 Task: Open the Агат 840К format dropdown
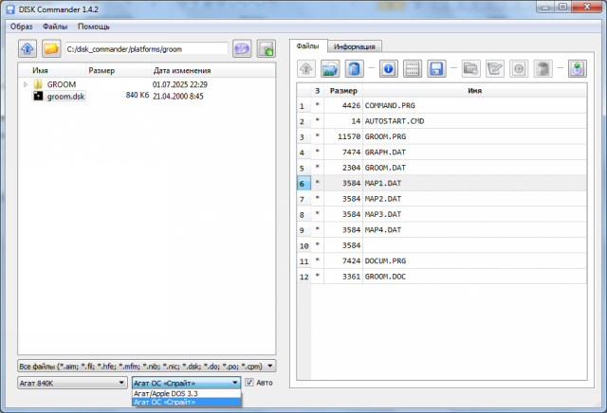tap(72, 383)
